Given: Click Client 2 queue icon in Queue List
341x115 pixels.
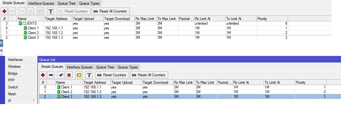Looking at the screenshot, I should (59, 92).
